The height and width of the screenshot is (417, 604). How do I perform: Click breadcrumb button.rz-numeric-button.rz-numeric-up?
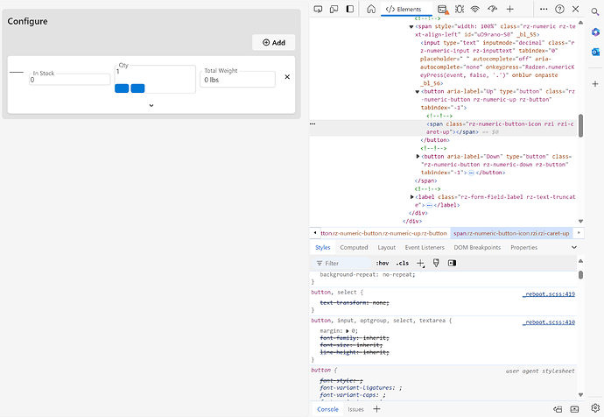(383, 233)
